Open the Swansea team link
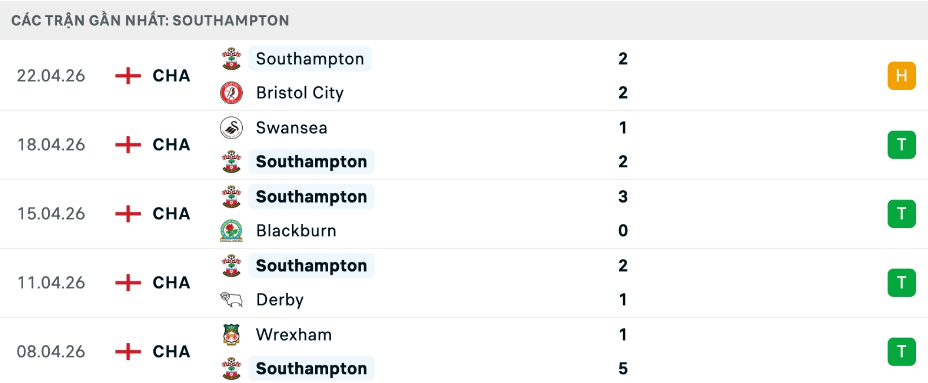The height and width of the screenshot is (383, 928). [x=291, y=128]
